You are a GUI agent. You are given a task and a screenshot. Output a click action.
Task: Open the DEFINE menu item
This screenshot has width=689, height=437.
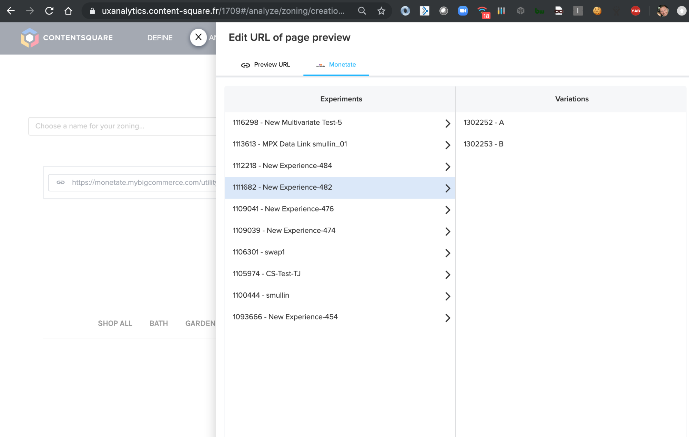[x=160, y=38]
